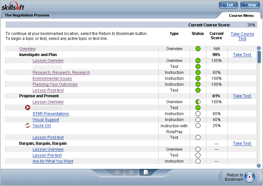Viewport: 263px width, 186px height.
Task: Click the empty status circle for Visual Support
Action: 198,120
